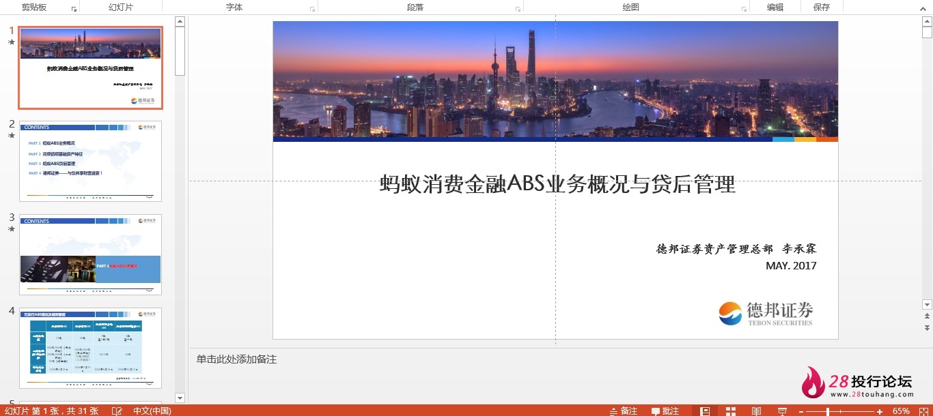
Task: Fit slide to current window
Action: 923,411
